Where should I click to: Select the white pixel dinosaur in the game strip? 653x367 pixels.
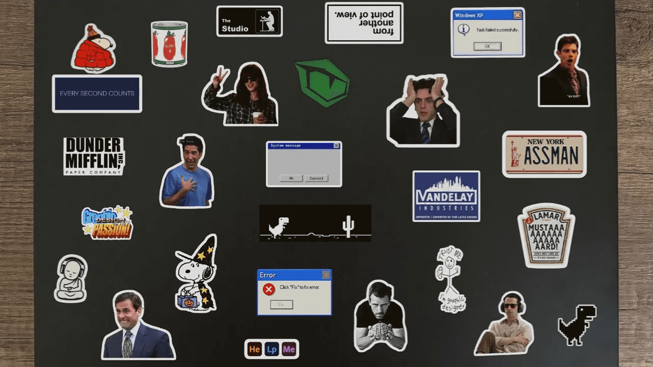tap(279, 227)
